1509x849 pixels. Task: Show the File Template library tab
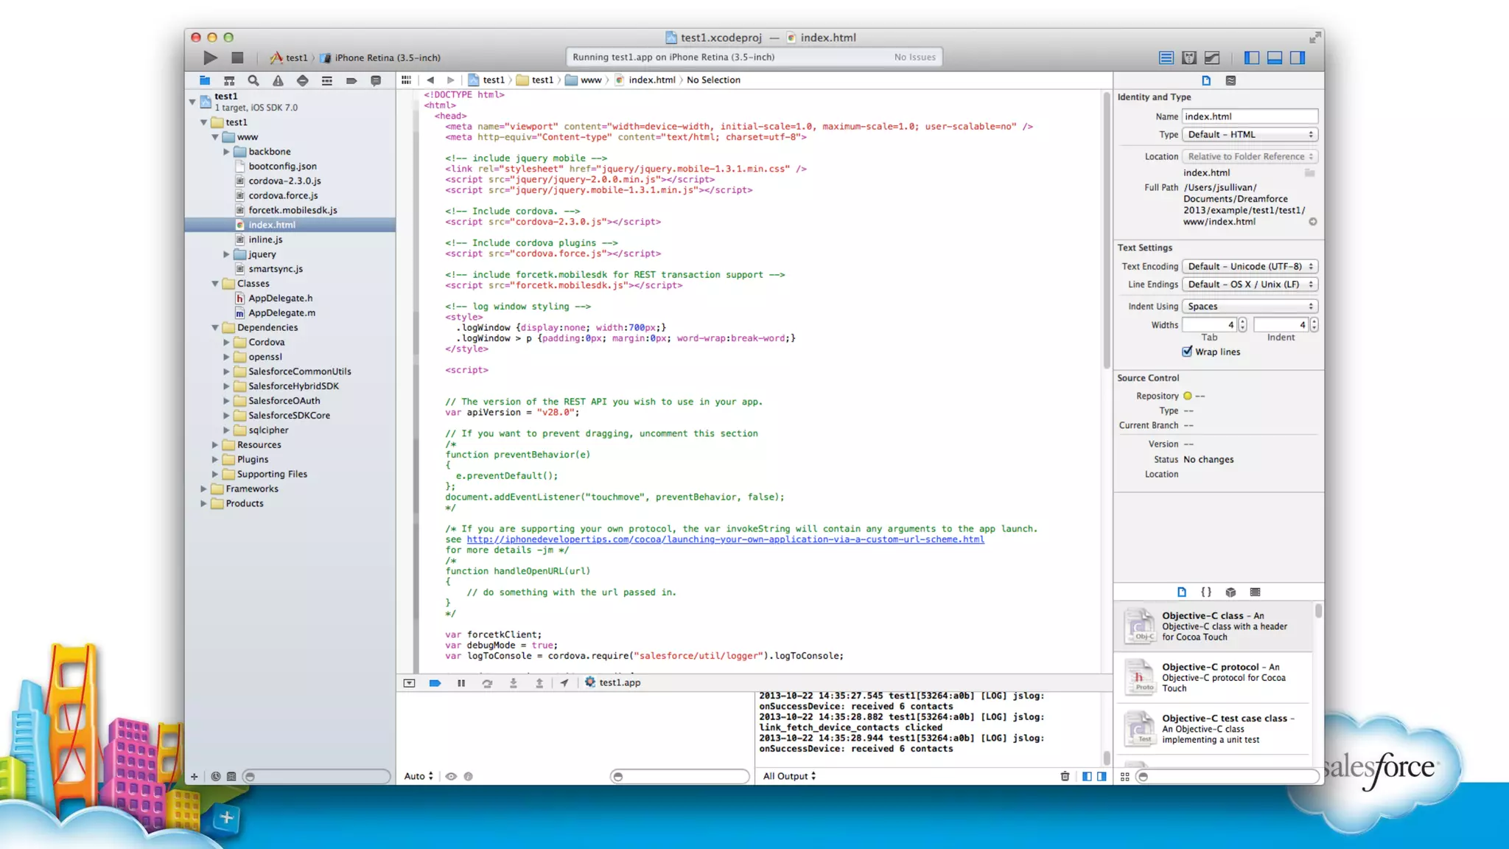point(1182,592)
